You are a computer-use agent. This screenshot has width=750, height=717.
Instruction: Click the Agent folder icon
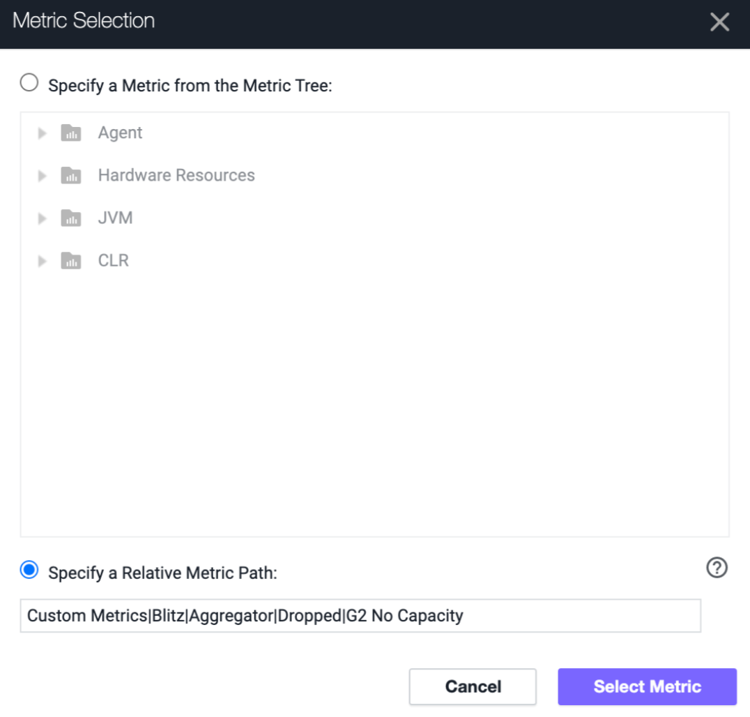click(71, 133)
